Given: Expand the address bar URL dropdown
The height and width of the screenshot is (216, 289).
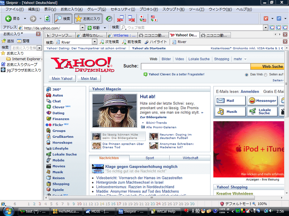Looking at the screenshot, I should (82, 28).
